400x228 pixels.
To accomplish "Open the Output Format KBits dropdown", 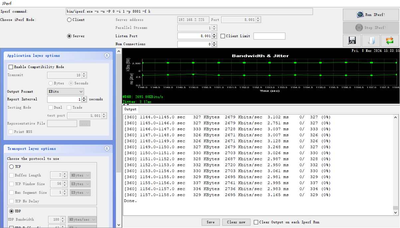I will [x=65, y=91].
